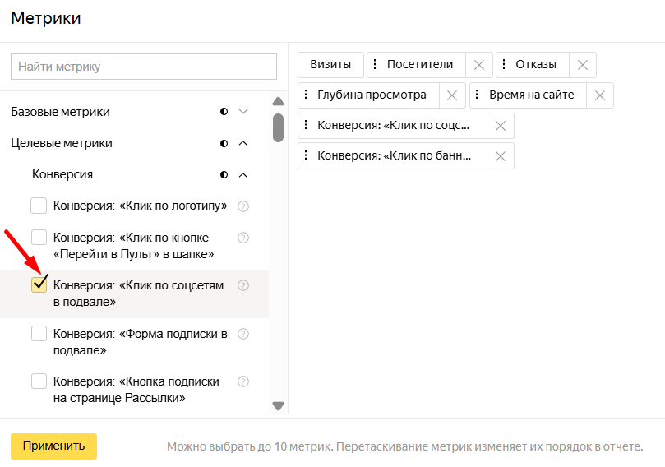Check «Форма подписки в подвале» conversion
The image size is (665, 467).
[x=39, y=334]
